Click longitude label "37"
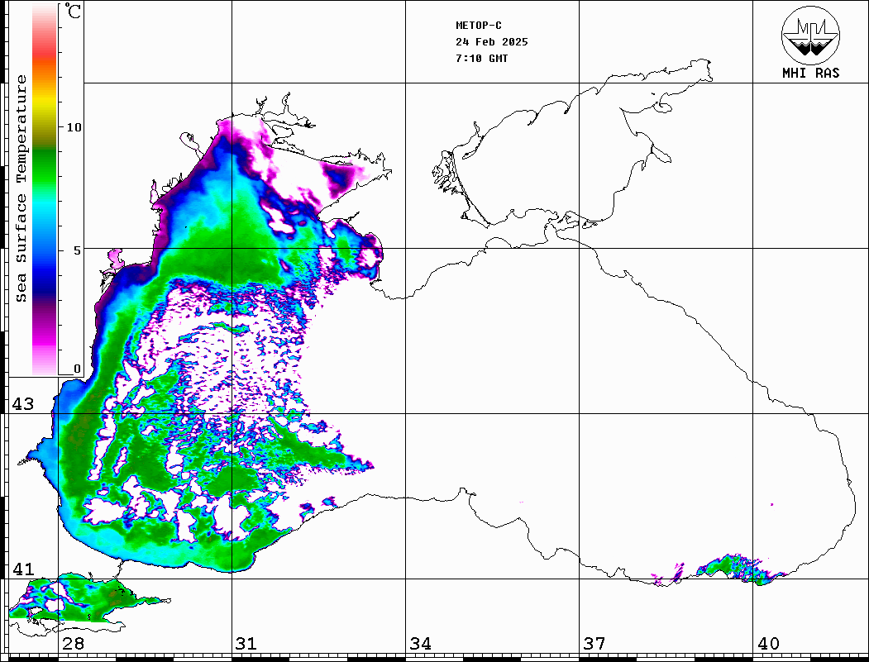 594,643
